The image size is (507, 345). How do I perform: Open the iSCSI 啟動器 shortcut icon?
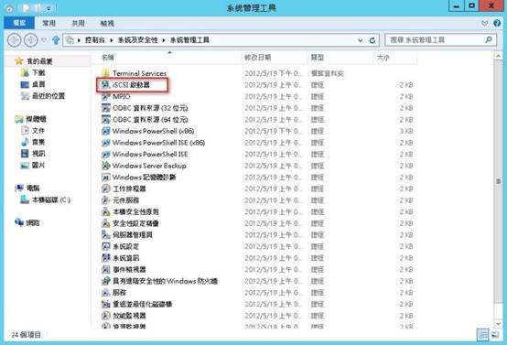106,85
